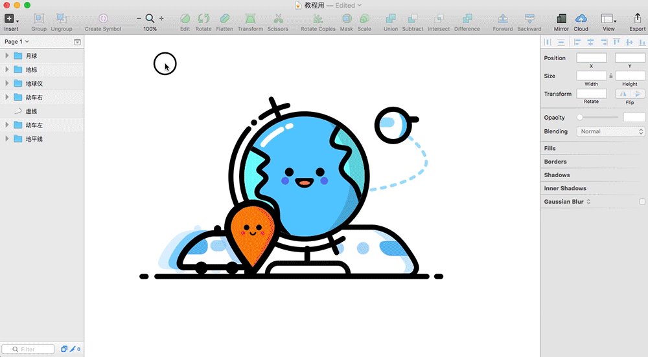Apply the Union boolean operation

(x=391, y=19)
